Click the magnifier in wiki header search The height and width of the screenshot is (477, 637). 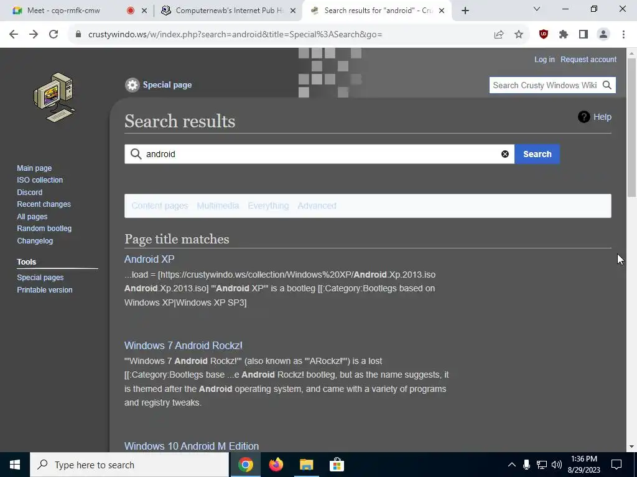pos(607,85)
